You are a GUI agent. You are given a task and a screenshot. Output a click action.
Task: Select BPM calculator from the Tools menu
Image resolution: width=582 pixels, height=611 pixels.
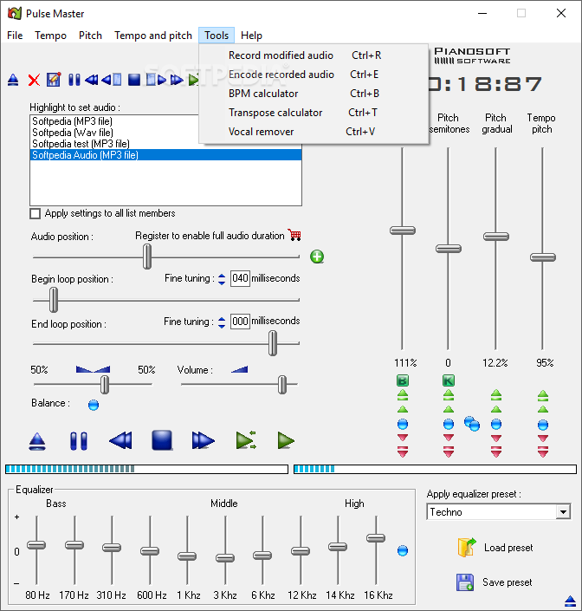314,94
